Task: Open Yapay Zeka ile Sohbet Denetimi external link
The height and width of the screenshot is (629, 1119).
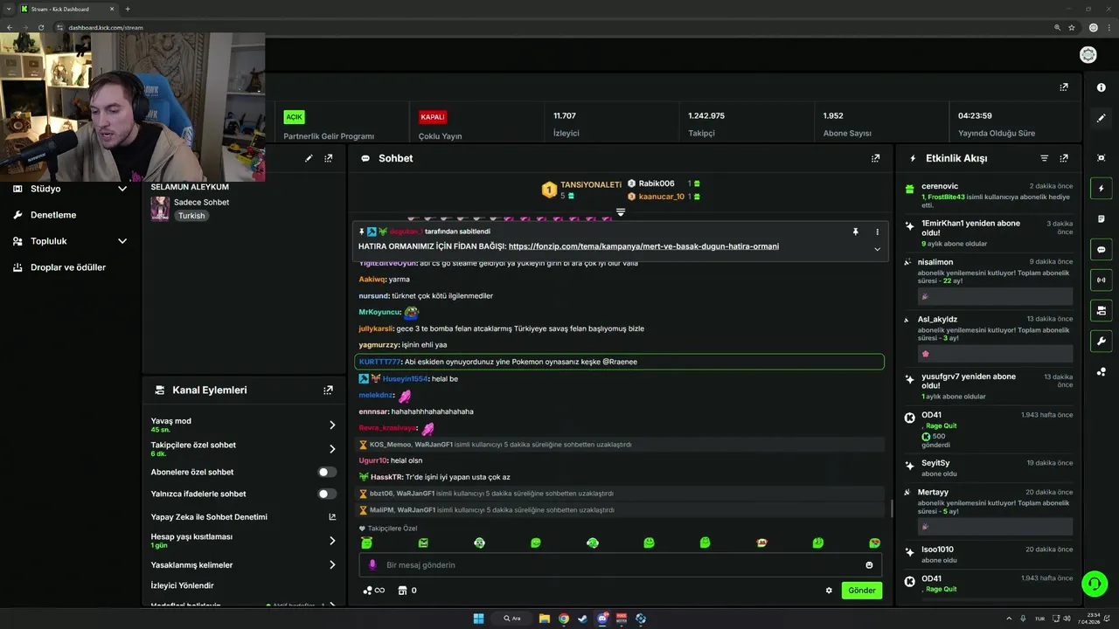Action: pos(332,517)
